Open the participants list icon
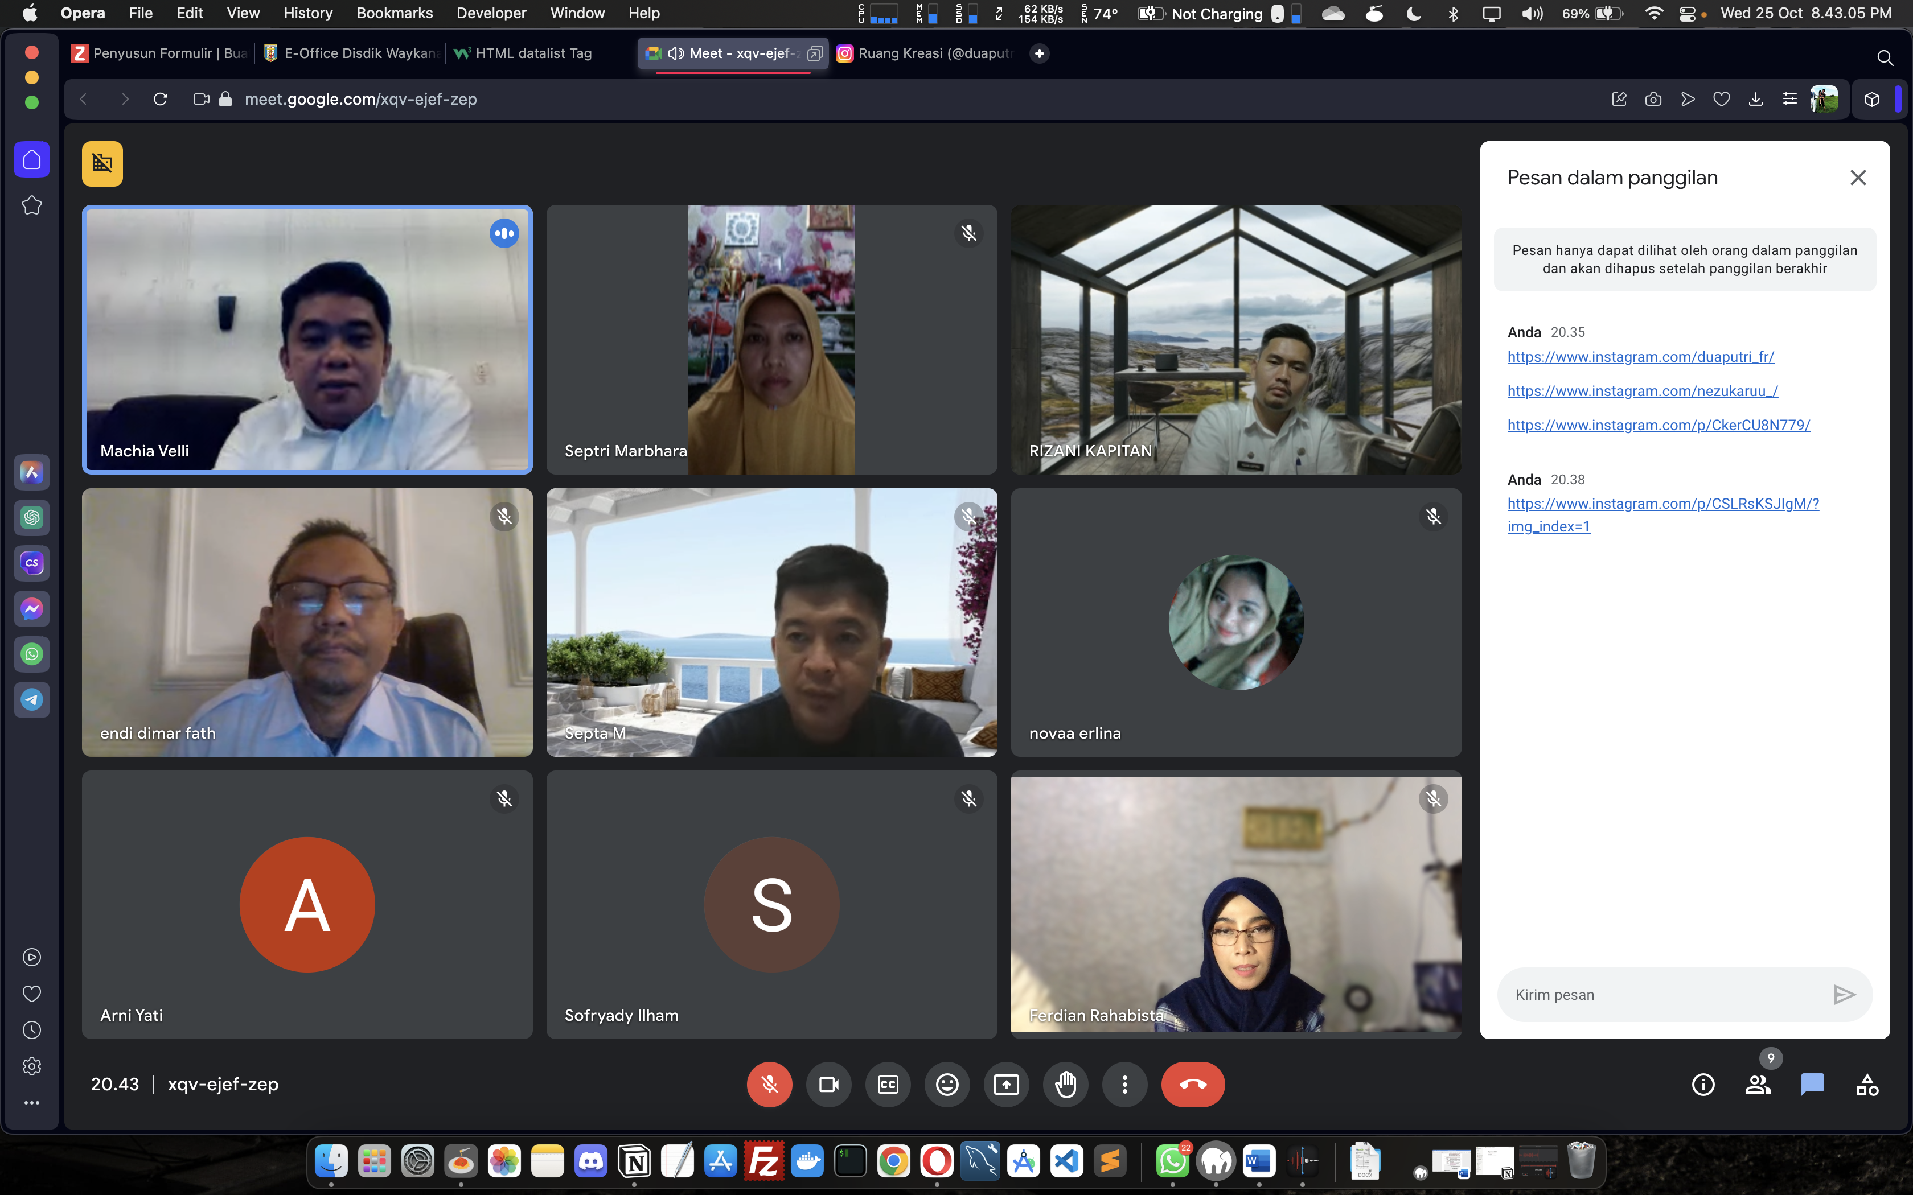Image resolution: width=1913 pixels, height=1195 pixels. point(1757,1085)
